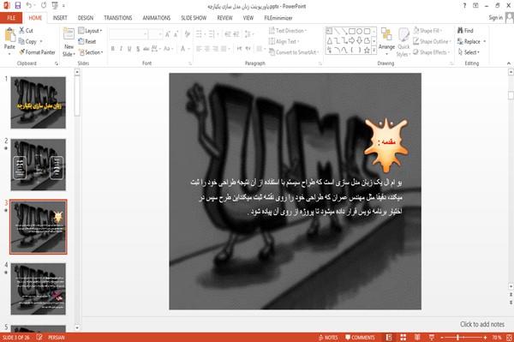Toggle the Notes pane in status bar
The height and width of the screenshot is (342, 514).
[328, 338]
